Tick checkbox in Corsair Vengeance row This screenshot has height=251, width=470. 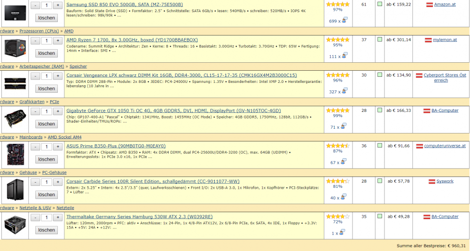[x=380, y=75]
